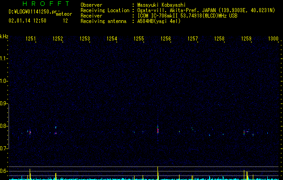The width and height of the screenshot is (283, 180).
Task: Click the yellow power spike near 1251
Action: click(30, 174)
